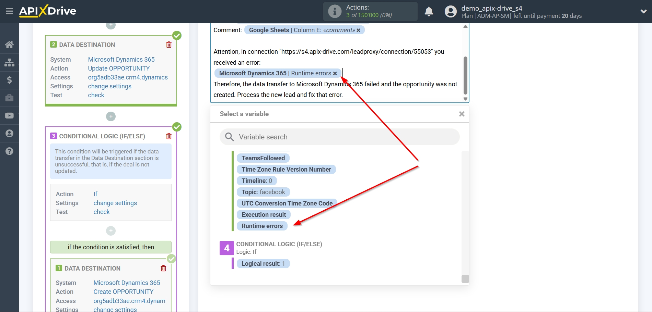Viewport: 652px width, 312px height.
Task: Select the TeamsFollowed variable
Action: coord(263,158)
